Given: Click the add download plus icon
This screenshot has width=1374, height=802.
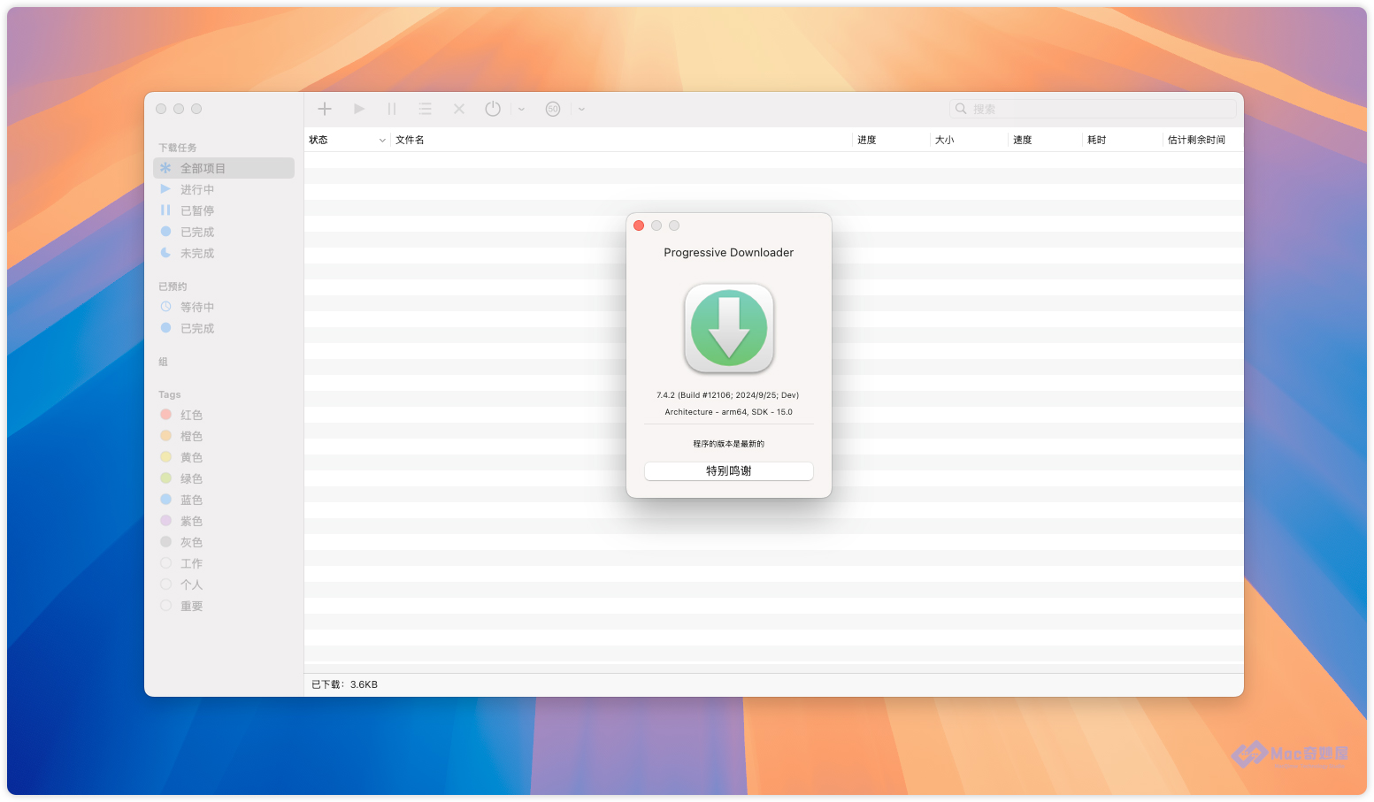Looking at the screenshot, I should click(325, 109).
